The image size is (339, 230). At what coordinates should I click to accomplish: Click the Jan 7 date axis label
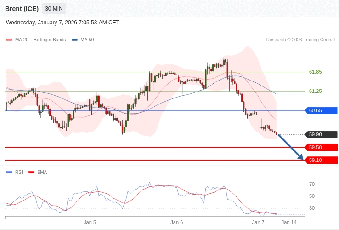coord(258,222)
